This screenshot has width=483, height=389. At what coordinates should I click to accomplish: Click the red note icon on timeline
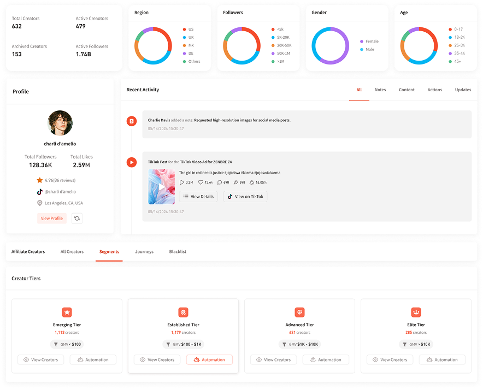131,121
